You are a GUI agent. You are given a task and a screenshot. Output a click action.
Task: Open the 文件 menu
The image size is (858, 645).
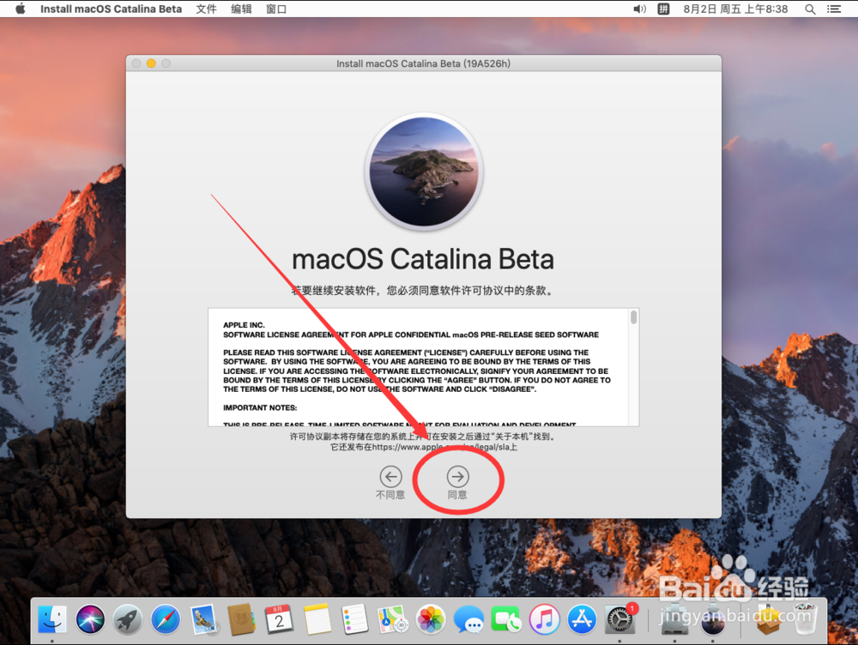pos(206,9)
